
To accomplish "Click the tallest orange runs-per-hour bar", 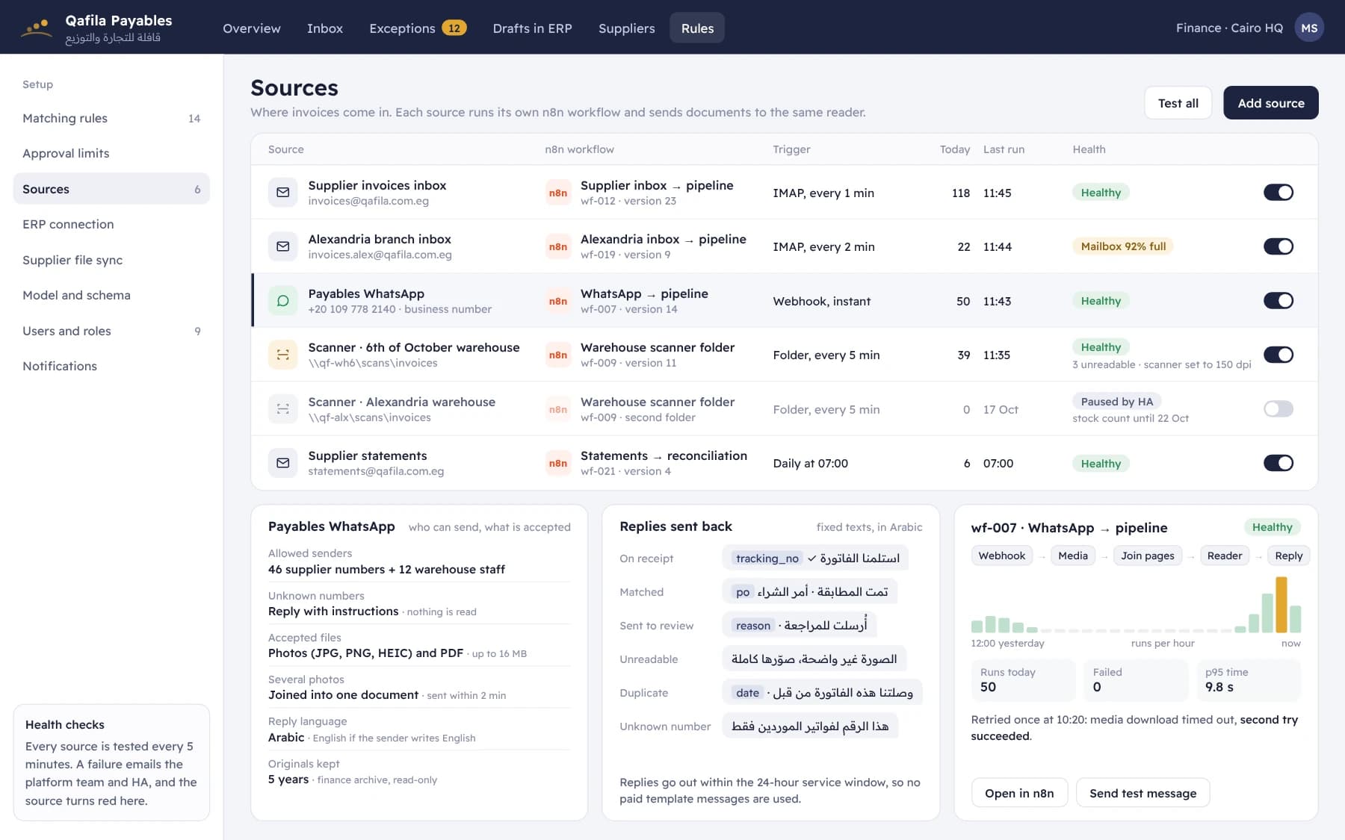I will 1281,605.
